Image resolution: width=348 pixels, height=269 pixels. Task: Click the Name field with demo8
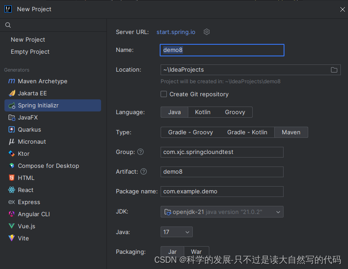(x=222, y=50)
